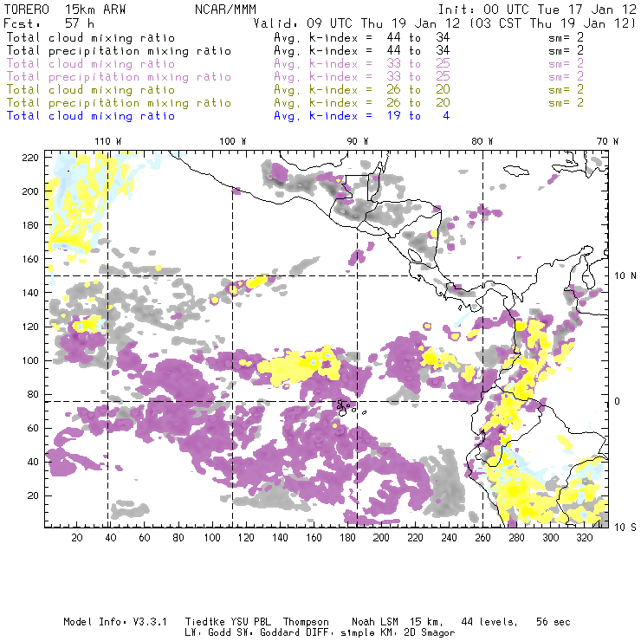Click the "2D Smagor" footer text
The height and width of the screenshot is (641, 641).
[x=430, y=632]
